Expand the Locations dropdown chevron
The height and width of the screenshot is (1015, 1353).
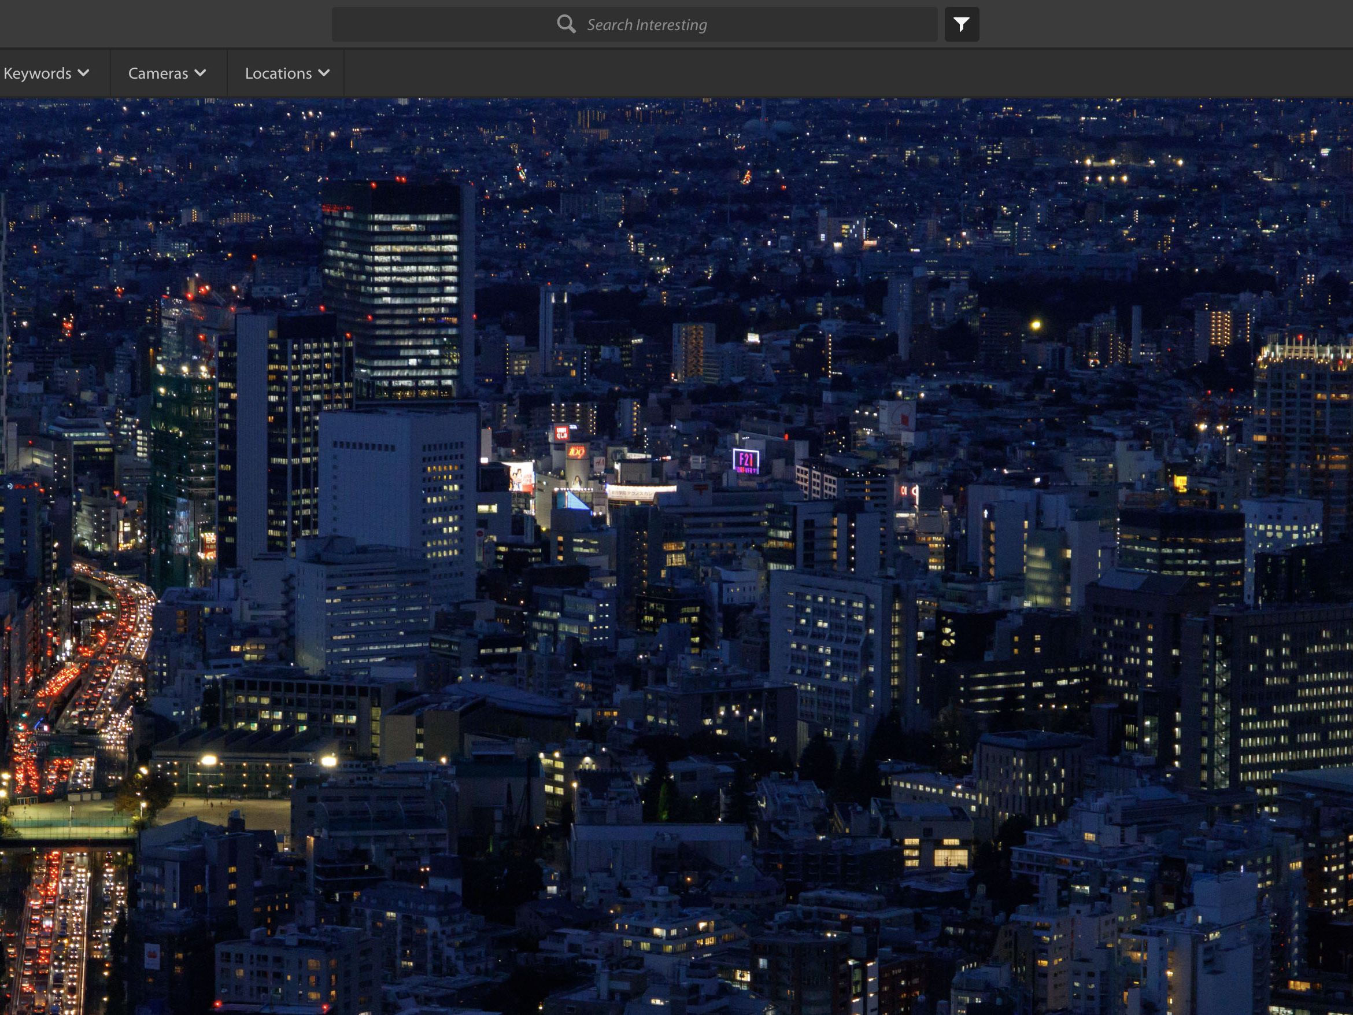click(325, 73)
